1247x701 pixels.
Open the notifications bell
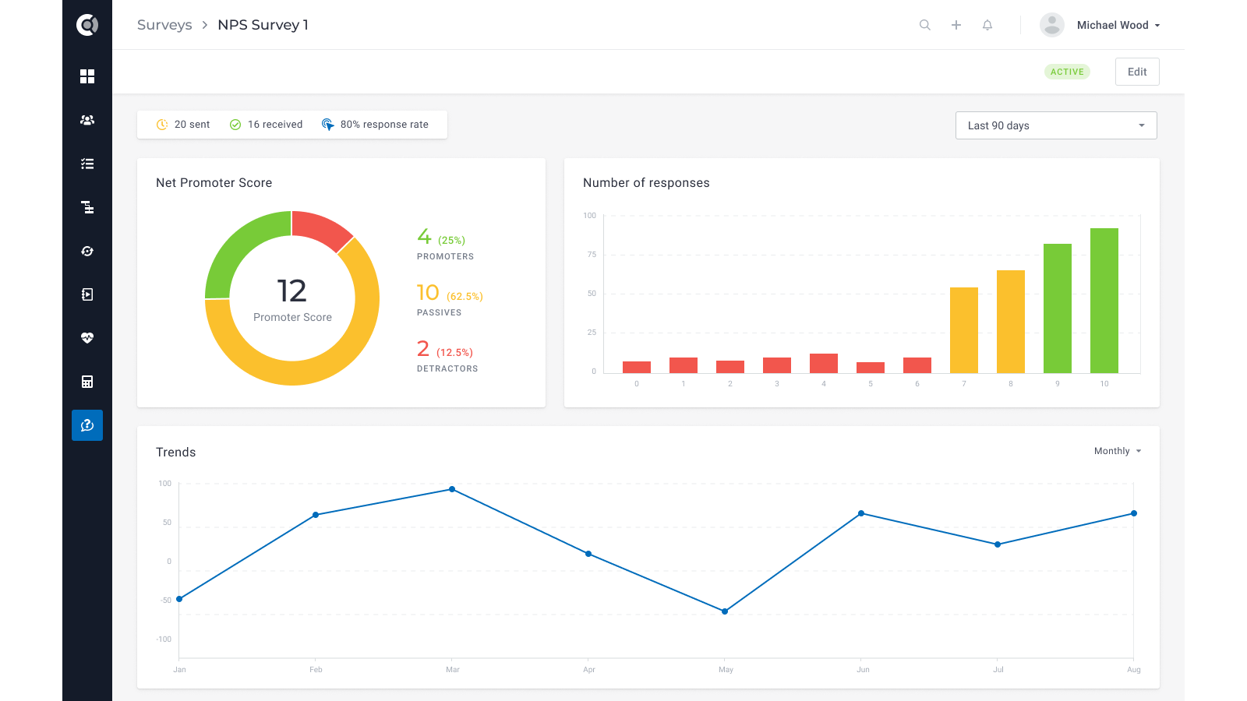987,25
